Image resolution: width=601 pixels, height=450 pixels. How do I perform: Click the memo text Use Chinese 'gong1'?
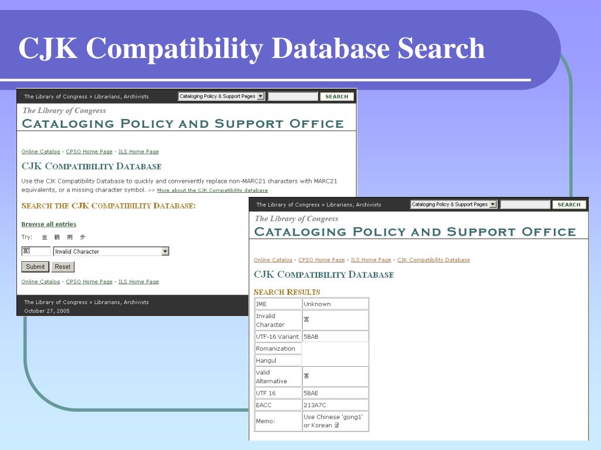pos(333,417)
